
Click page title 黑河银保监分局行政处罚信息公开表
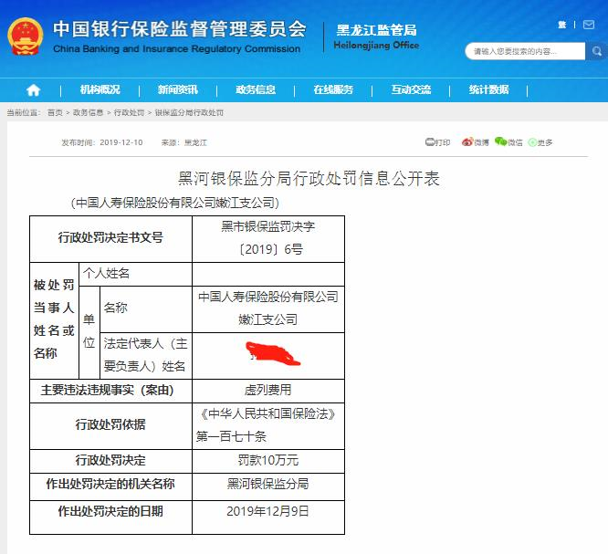point(309,178)
